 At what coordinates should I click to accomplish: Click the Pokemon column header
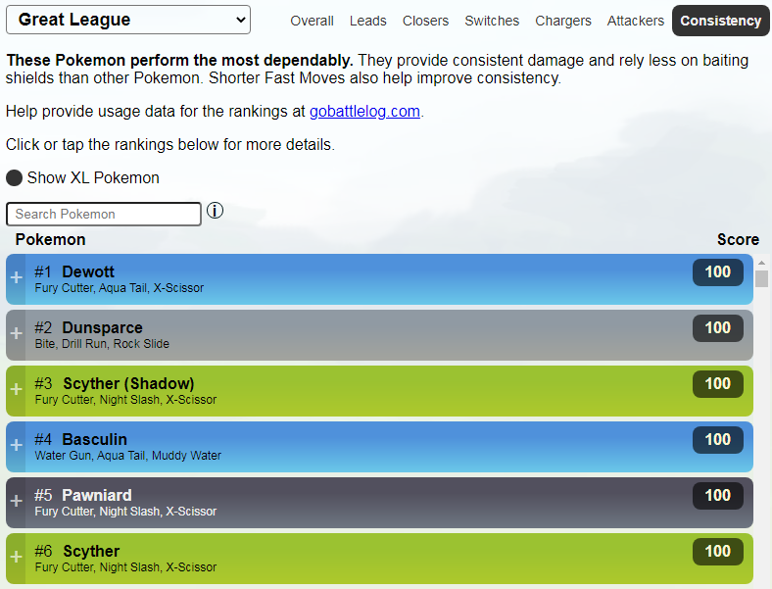point(50,240)
